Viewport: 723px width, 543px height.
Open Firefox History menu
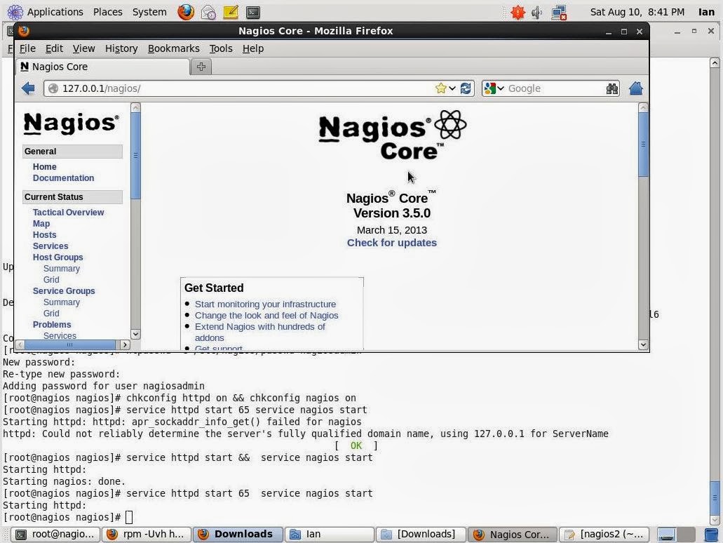[x=121, y=48]
